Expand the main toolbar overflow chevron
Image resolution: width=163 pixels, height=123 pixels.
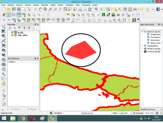click(153, 9)
